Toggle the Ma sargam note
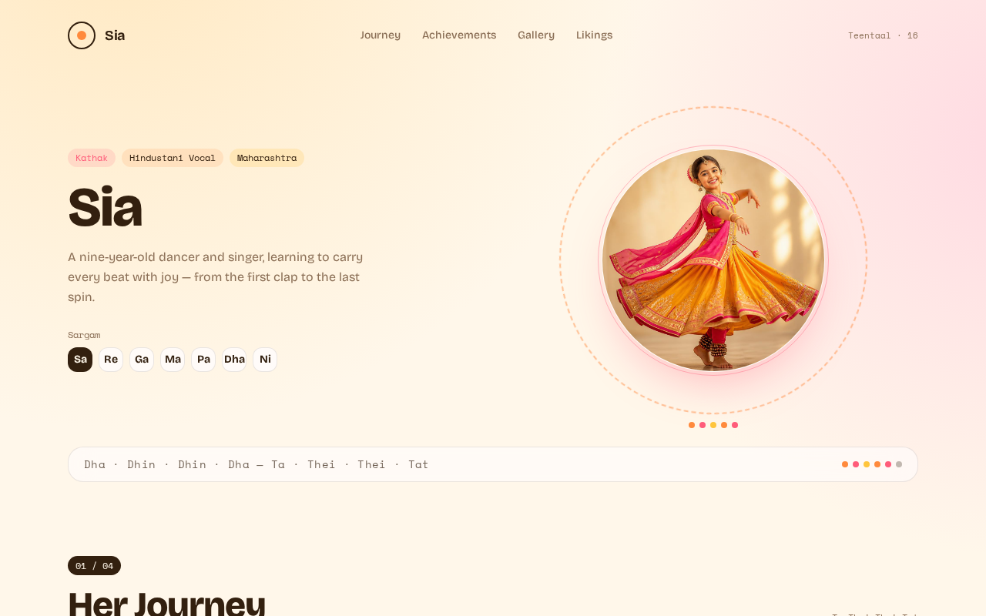The width and height of the screenshot is (986, 616). [x=173, y=360]
